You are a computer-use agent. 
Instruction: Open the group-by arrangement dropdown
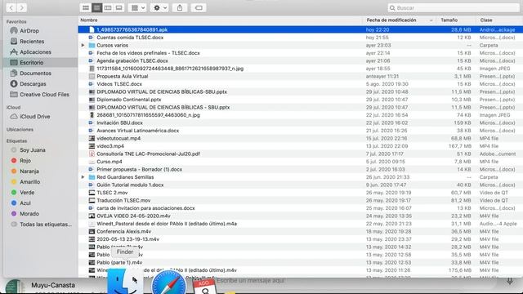point(137,7)
